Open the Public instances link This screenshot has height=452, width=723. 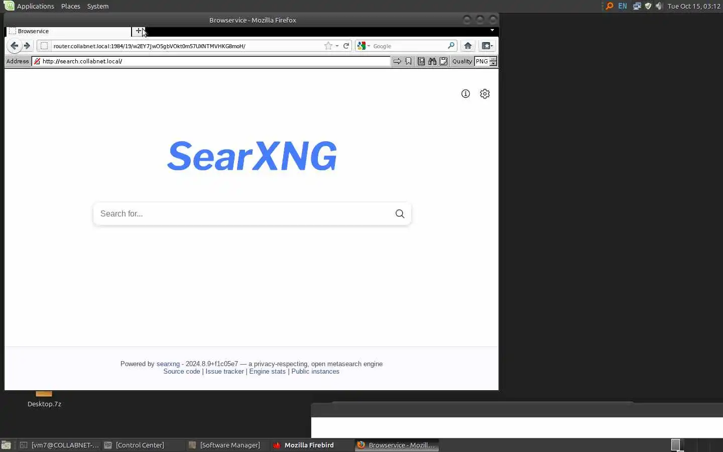pyautogui.click(x=315, y=372)
